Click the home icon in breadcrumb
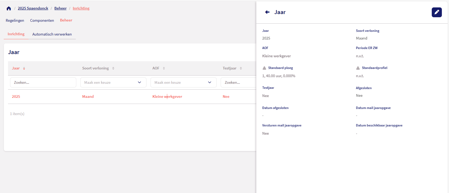The height and width of the screenshot is (193, 449). (x=9, y=8)
